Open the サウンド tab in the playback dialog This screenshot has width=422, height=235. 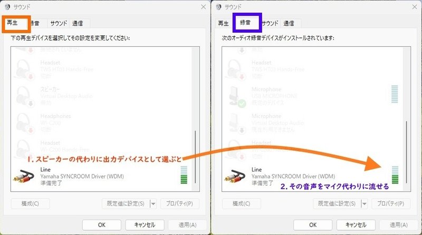59,23
